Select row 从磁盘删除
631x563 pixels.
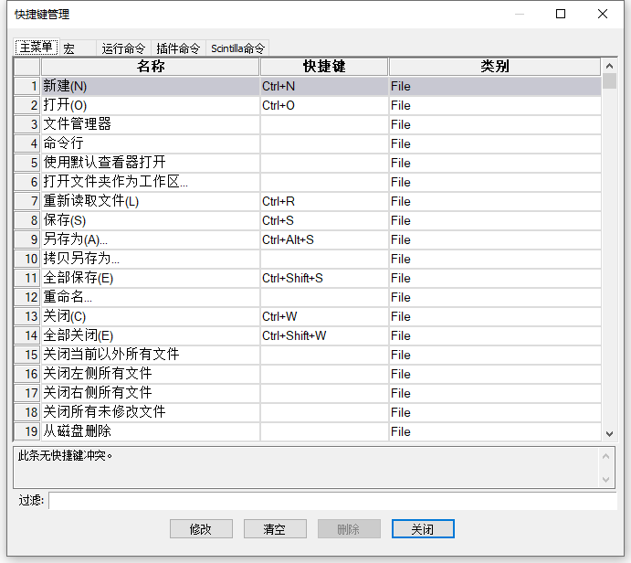pos(308,431)
